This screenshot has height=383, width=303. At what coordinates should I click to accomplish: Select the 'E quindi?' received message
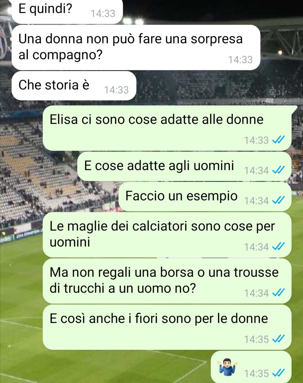tap(67, 11)
